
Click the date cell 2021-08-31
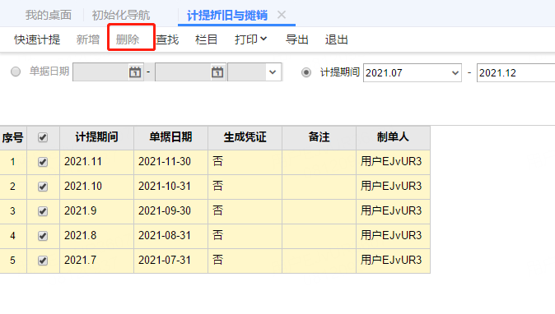coord(170,236)
